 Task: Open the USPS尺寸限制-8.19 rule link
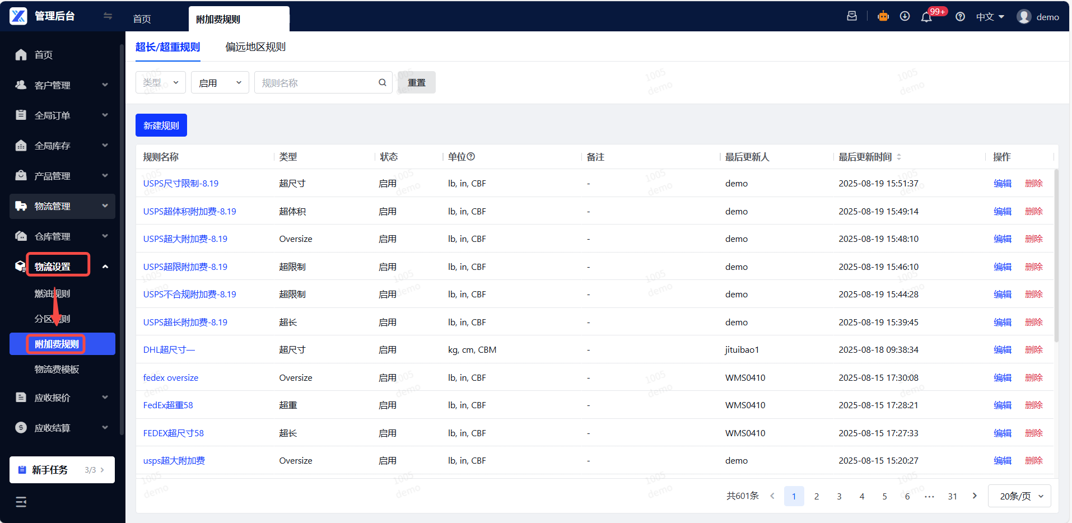point(181,184)
